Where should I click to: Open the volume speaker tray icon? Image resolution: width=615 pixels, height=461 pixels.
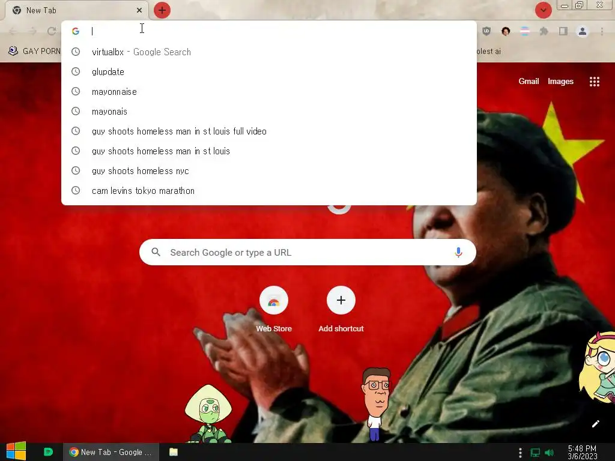point(549,453)
